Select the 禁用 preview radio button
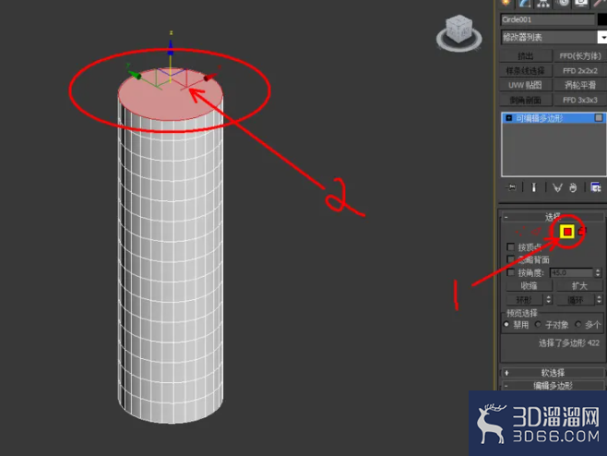This screenshot has height=456, width=607. (506, 324)
